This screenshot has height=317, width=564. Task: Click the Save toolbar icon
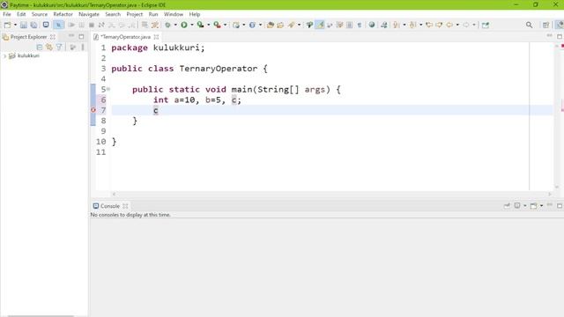pyautogui.click(x=24, y=25)
